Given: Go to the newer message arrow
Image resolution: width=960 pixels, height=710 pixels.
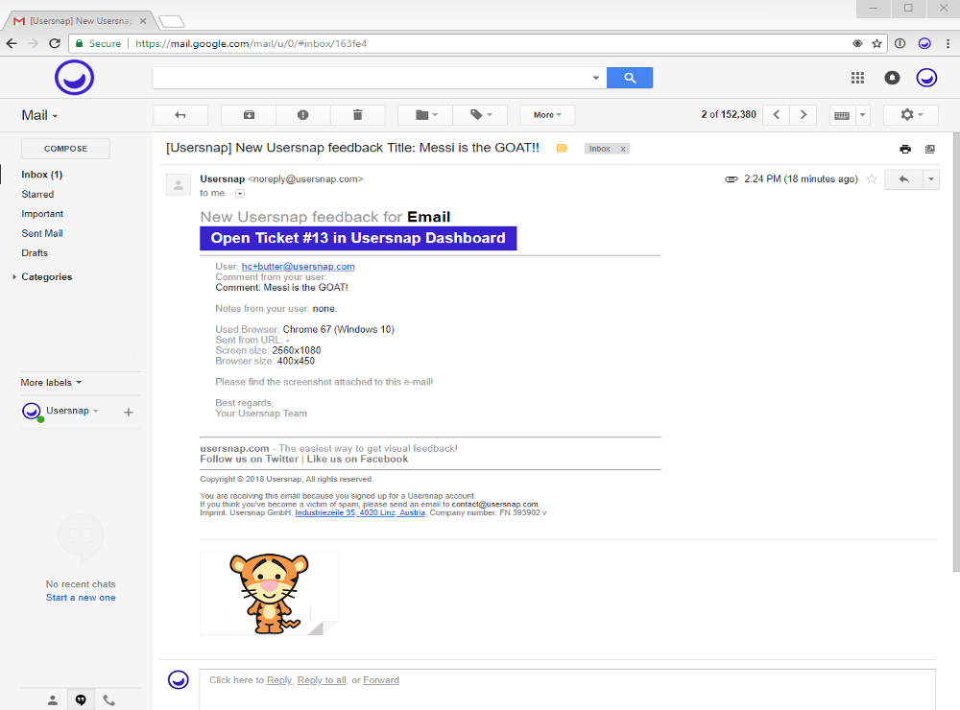Looking at the screenshot, I should (776, 115).
